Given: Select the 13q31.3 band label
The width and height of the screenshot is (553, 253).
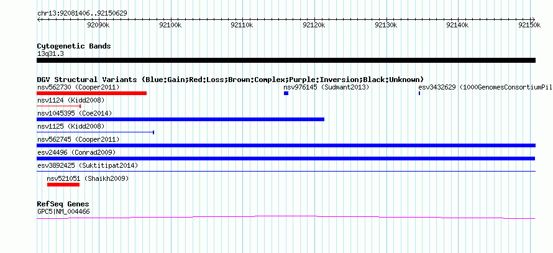Looking at the screenshot, I should point(50,54).
